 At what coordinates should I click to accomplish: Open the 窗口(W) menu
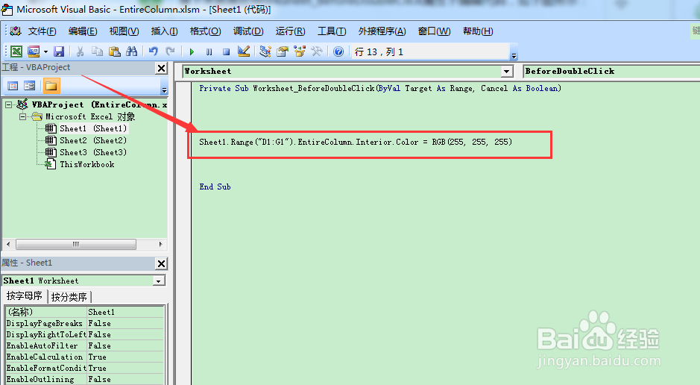coord(434,31)
